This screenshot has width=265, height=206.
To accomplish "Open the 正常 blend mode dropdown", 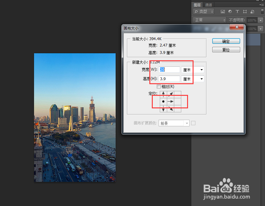I will [x=209, y=20].
